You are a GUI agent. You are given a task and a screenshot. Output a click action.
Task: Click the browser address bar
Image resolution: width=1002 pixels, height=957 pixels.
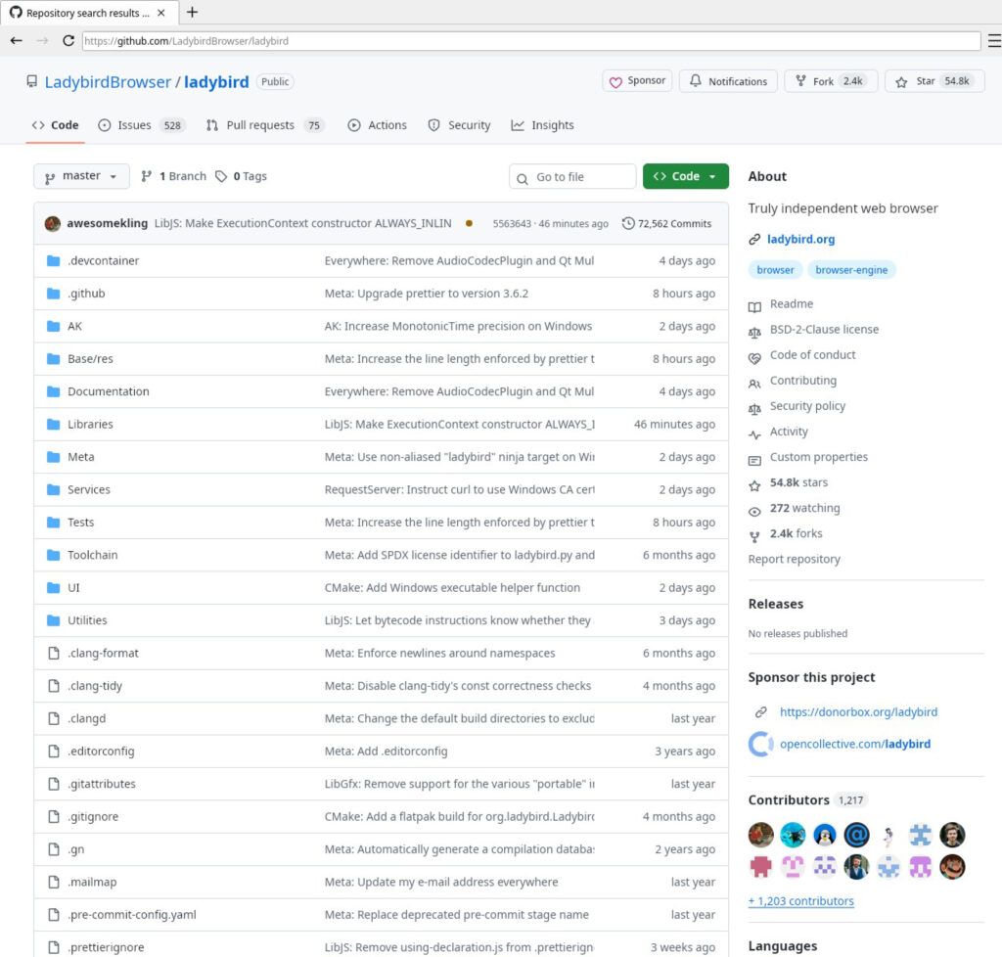[x=531, y=41]
